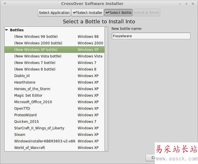The width and height of the screenshot is (198, 164).
Task: Choose the ProteoWizard bottle
Action: (x=55, y=115)
